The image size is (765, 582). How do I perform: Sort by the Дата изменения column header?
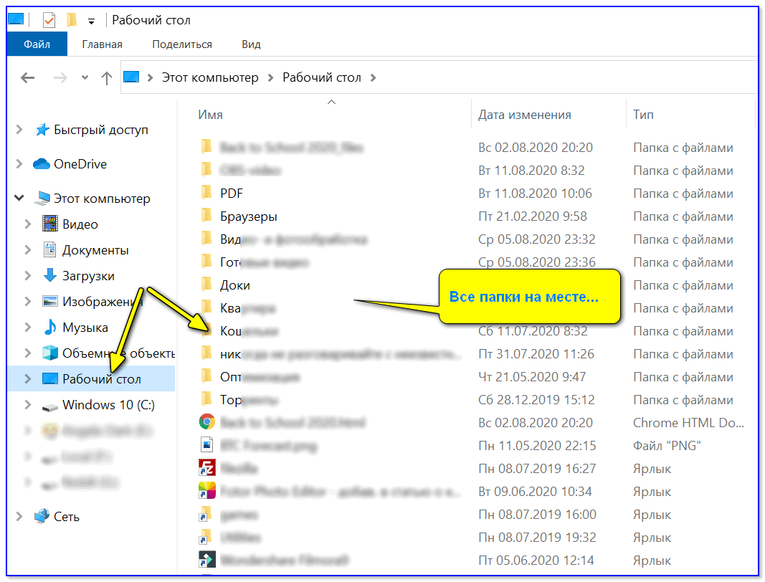coord(524,115)
